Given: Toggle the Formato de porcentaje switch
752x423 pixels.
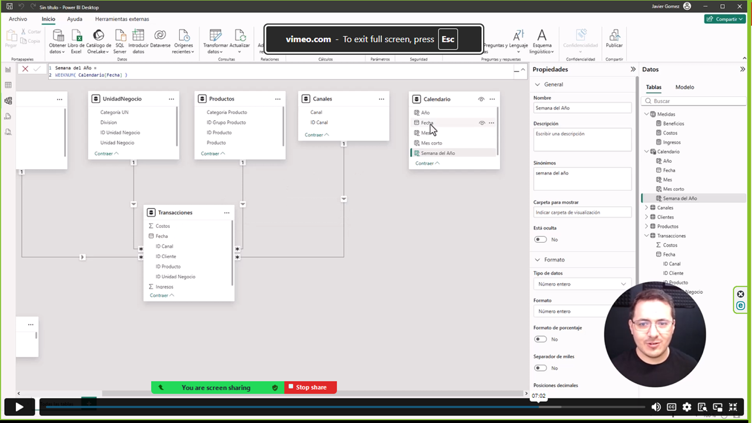Looking at the screenshot, I should (540, 339).
